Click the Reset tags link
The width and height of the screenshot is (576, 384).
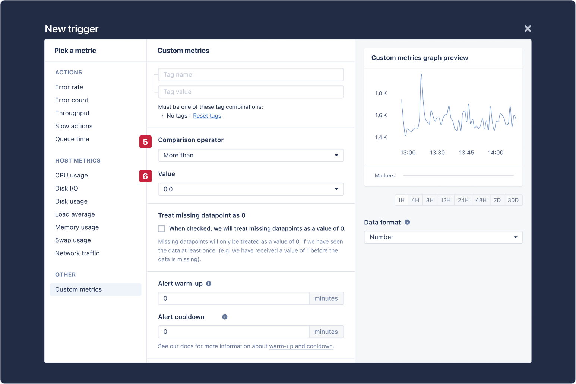point(207,116)
